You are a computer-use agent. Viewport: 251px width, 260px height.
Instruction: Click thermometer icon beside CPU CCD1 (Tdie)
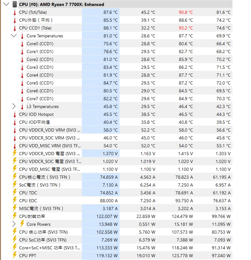click(14, 28)
